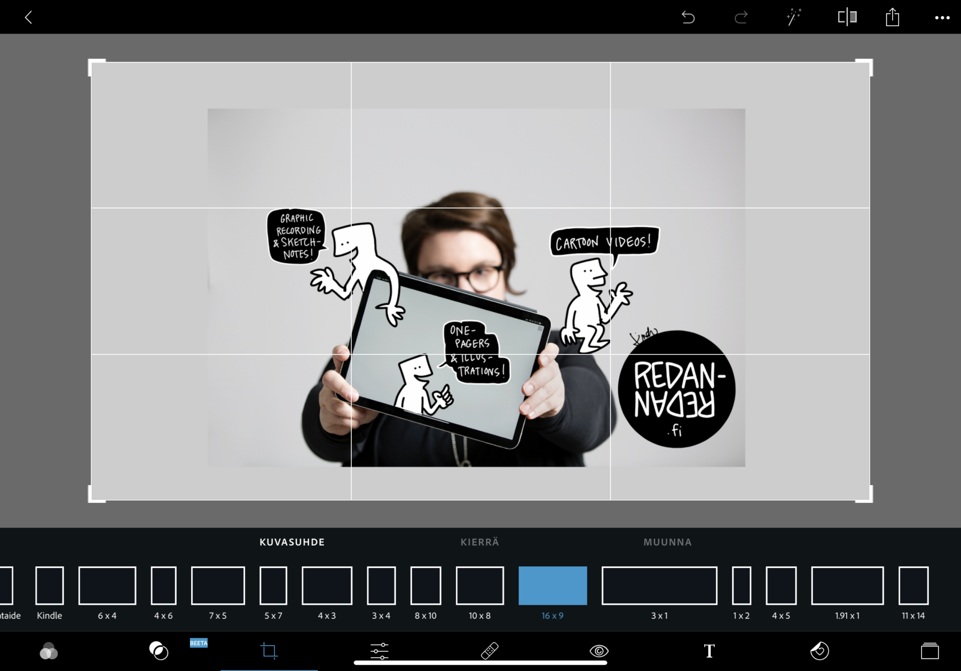Choose the 7 x 5 aspect ratio
Viewport: 961px width, 671px height.
pos(218,593)
